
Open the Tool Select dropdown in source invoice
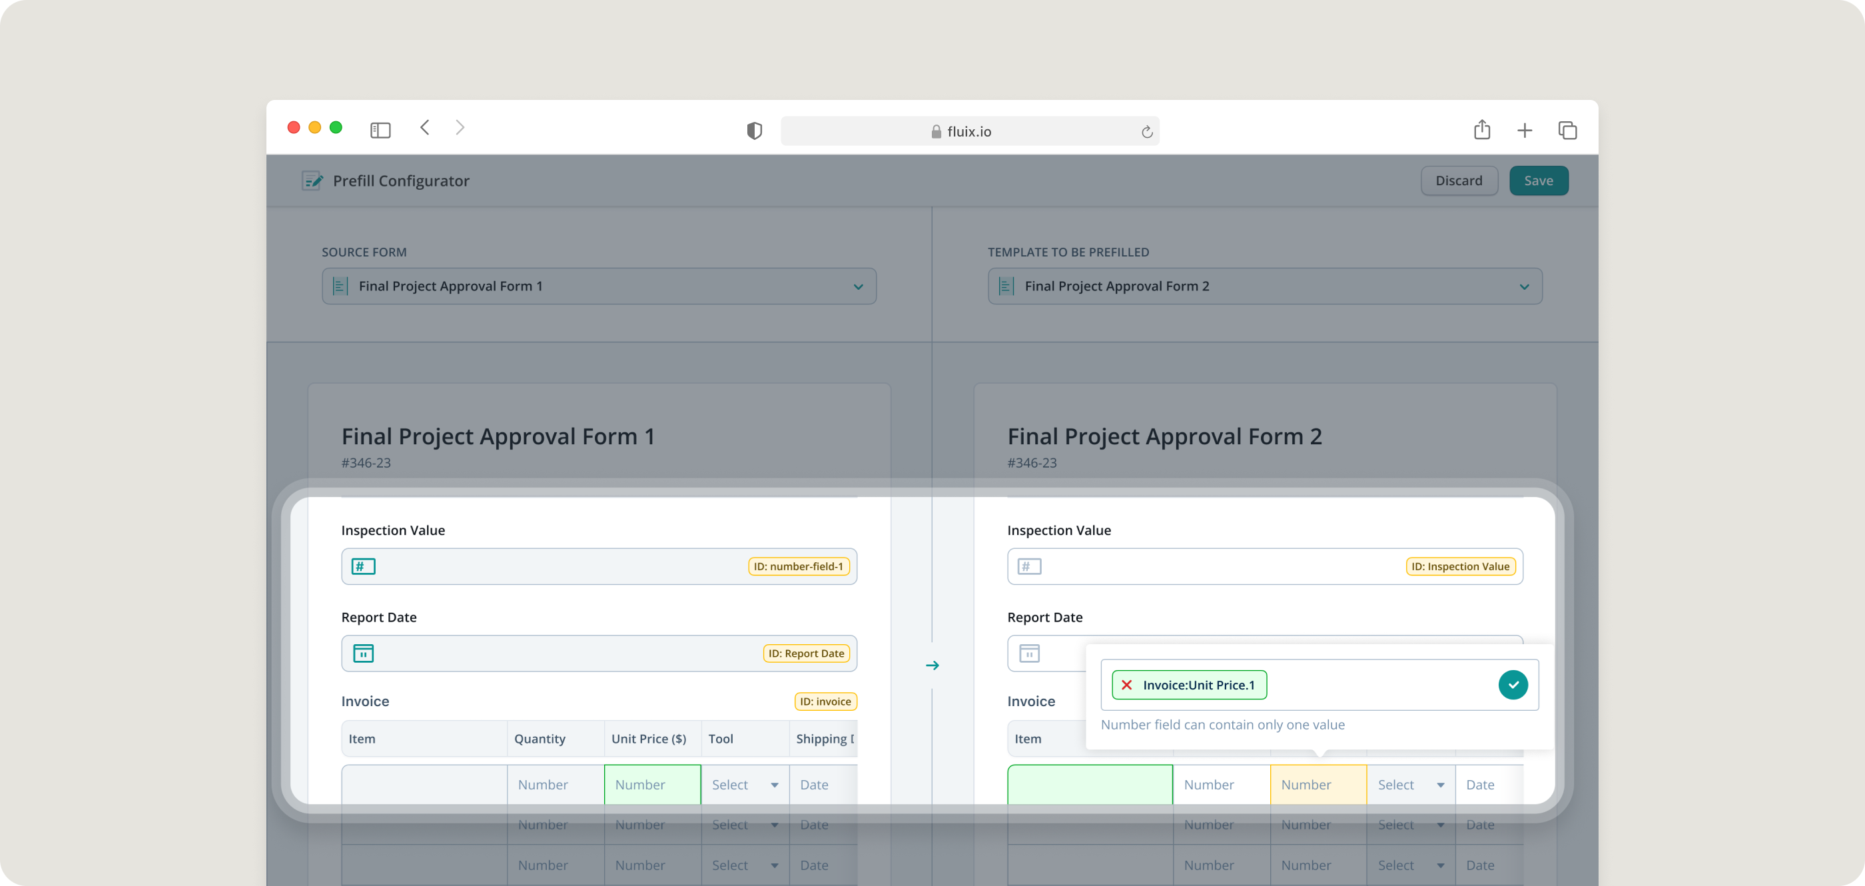pos(744,785)
